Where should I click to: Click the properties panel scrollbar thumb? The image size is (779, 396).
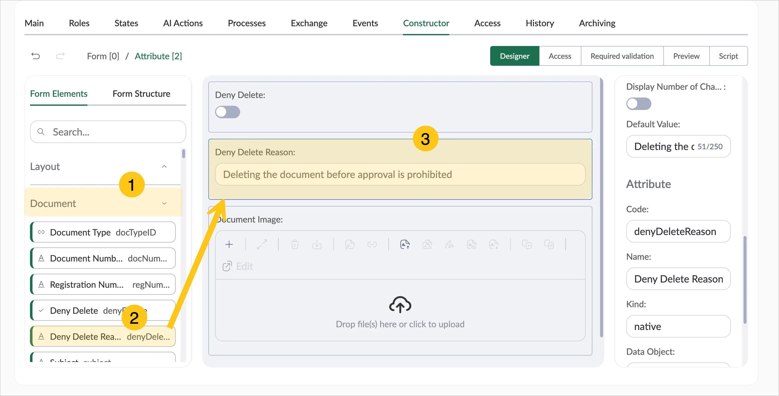(x=745, y=280)
